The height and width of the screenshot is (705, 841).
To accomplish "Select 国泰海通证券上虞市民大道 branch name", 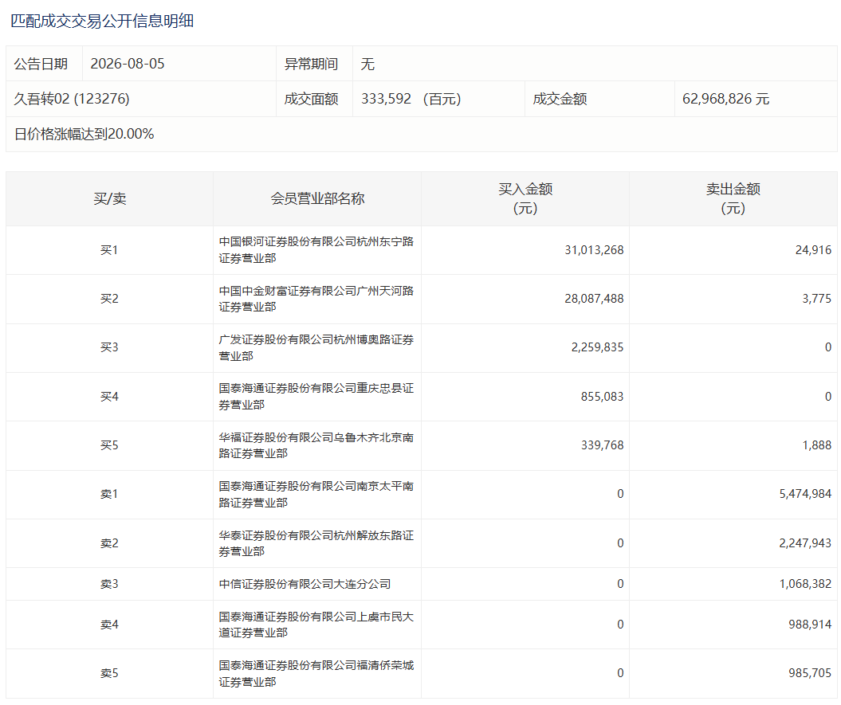I will point(316,625).
